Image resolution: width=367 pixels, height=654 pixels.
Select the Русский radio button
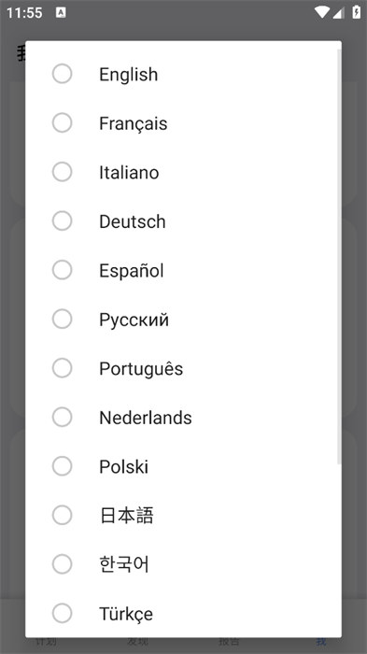63,320
